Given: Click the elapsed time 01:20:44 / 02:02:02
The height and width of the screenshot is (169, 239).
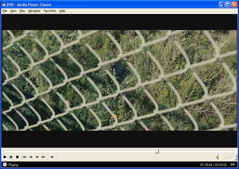Looking at the screenshot, I should [213, 165].
